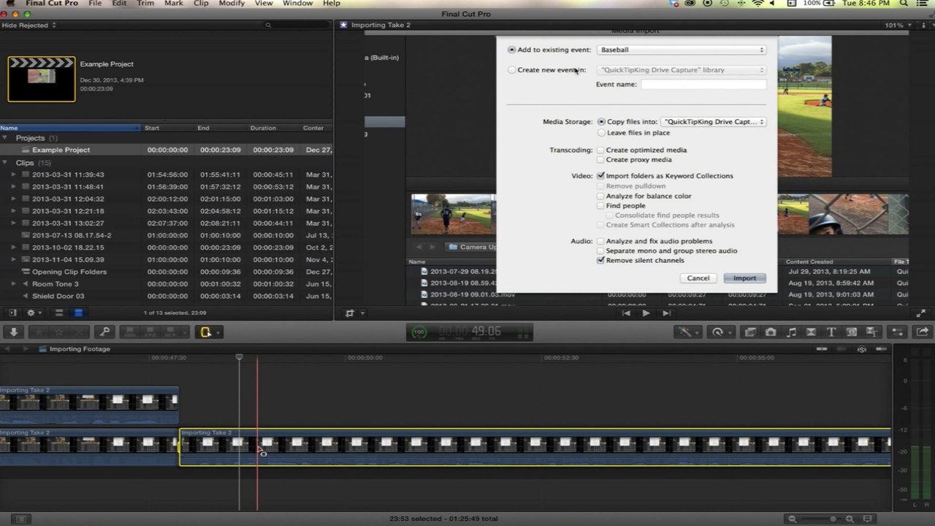Click the Cancel button
Screen dimensions: 935x526
pyautogui.click(x=698, y=278)
